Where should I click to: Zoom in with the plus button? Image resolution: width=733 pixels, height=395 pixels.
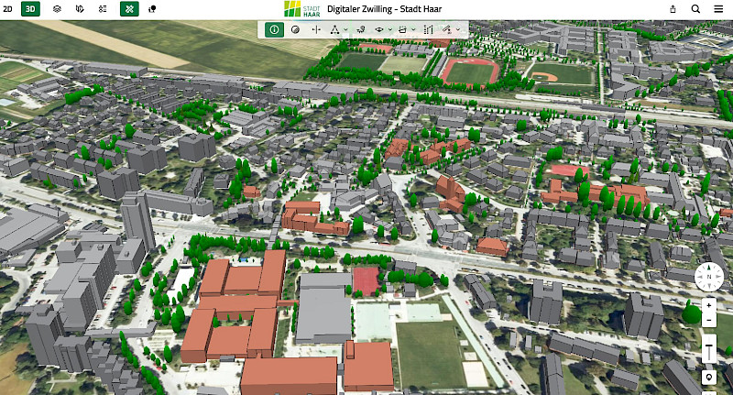(708, 304)
